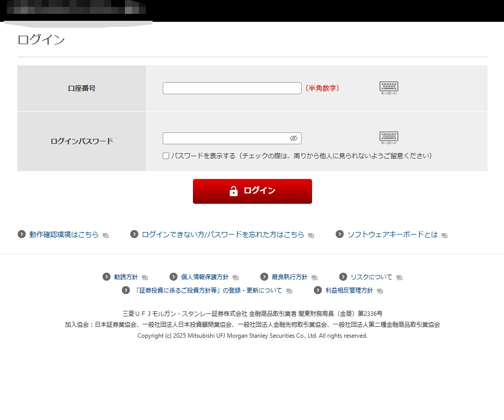Image resolution: width=504 pixels, height=420 pixels.
Task: Toggle the eye icon in the password field
Action: pyautogui.click(x=295, y=138)
